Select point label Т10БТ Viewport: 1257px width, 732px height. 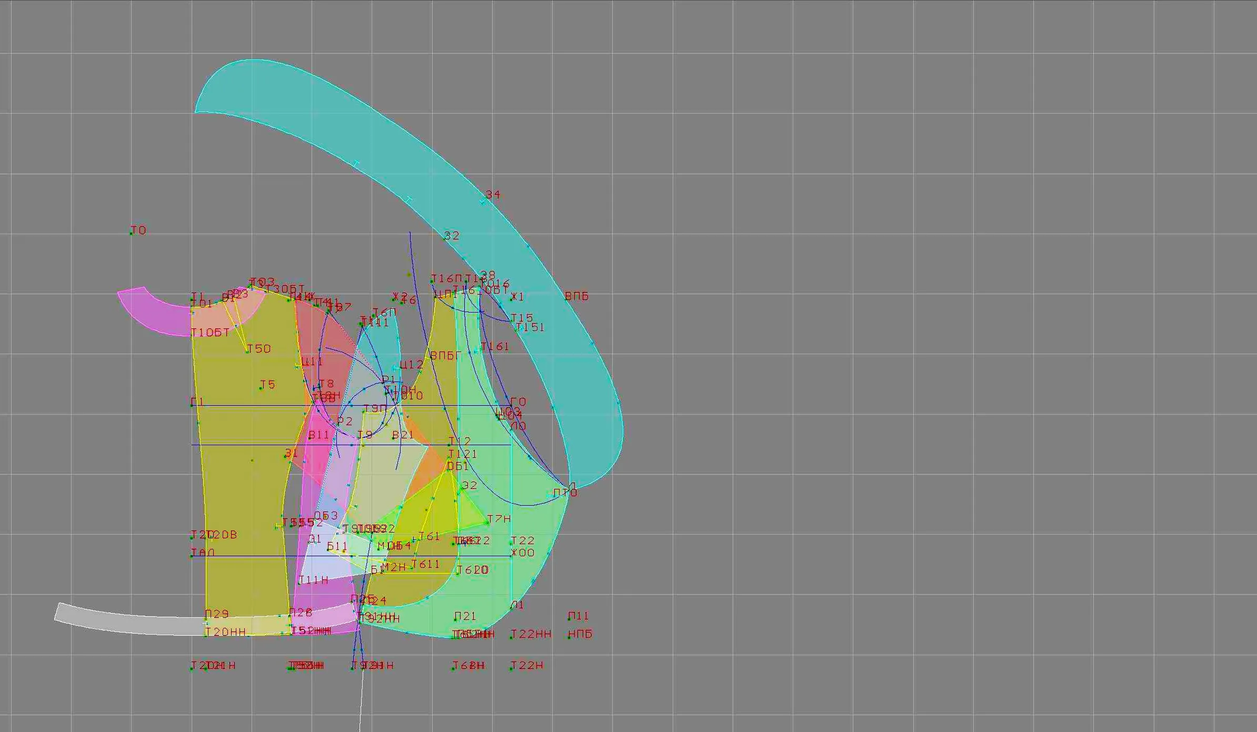[211, 333]
